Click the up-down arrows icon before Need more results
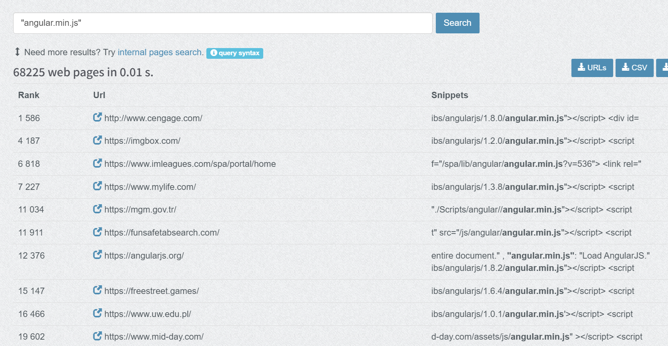 coord(17,52)
